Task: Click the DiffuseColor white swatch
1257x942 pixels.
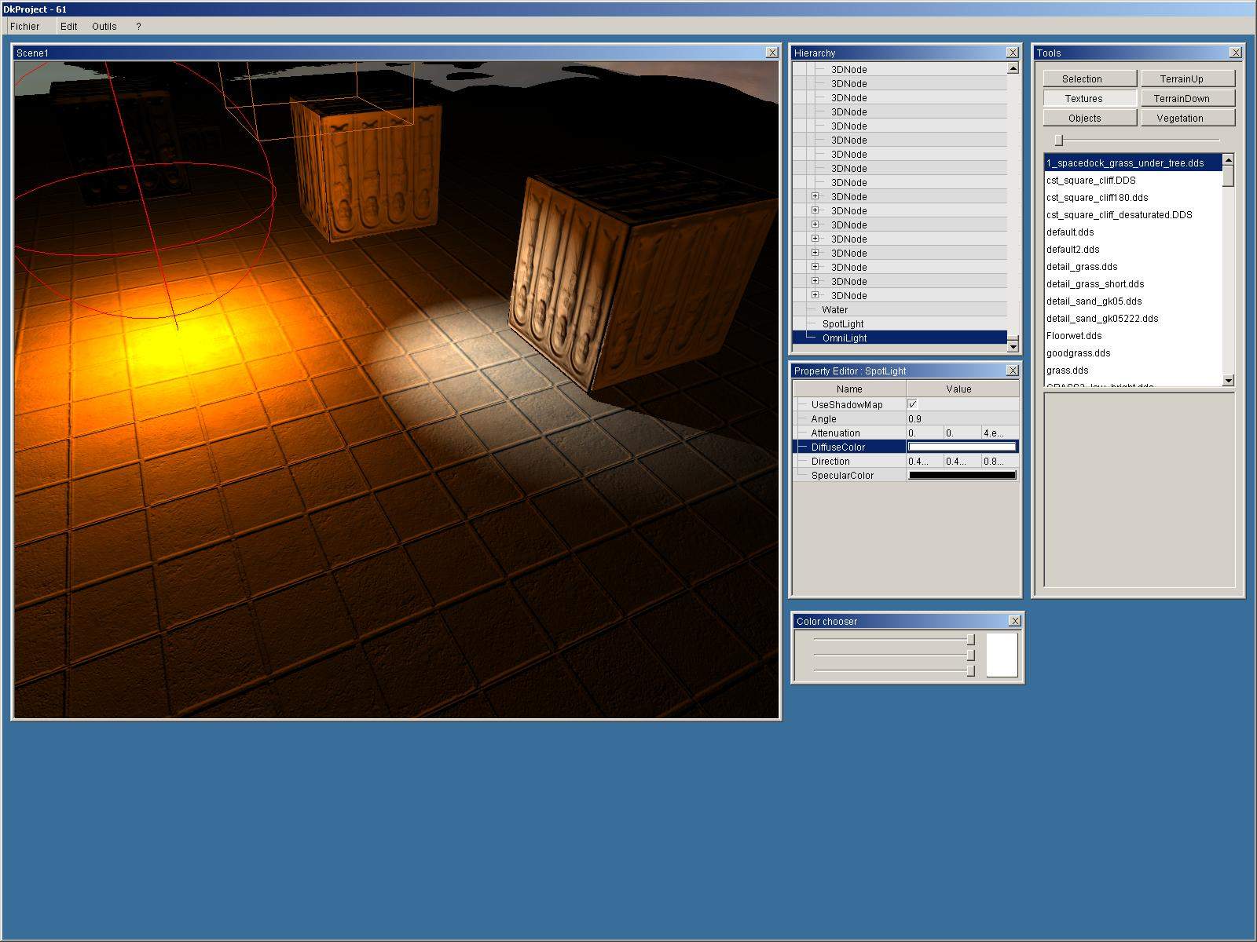Action: (x=962, y=447)
